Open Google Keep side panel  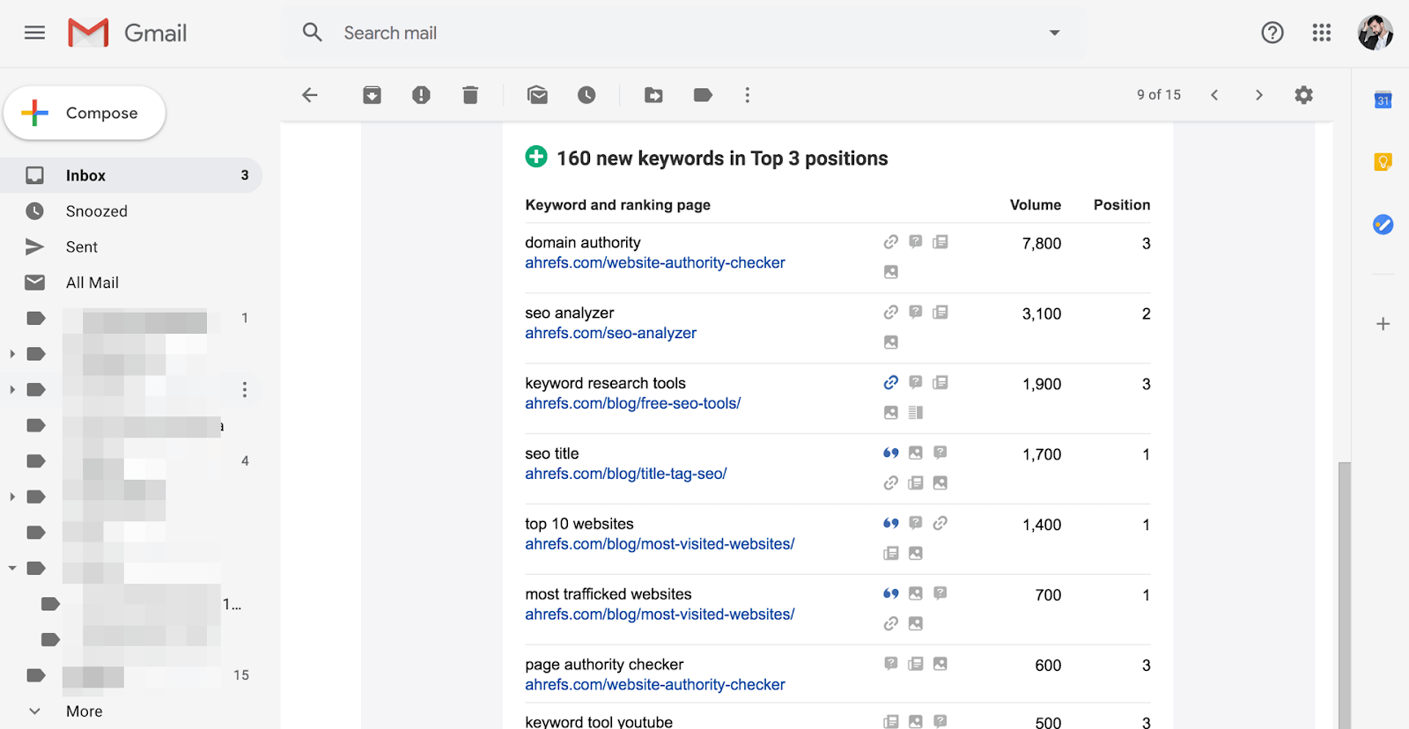click(1383, 162)
